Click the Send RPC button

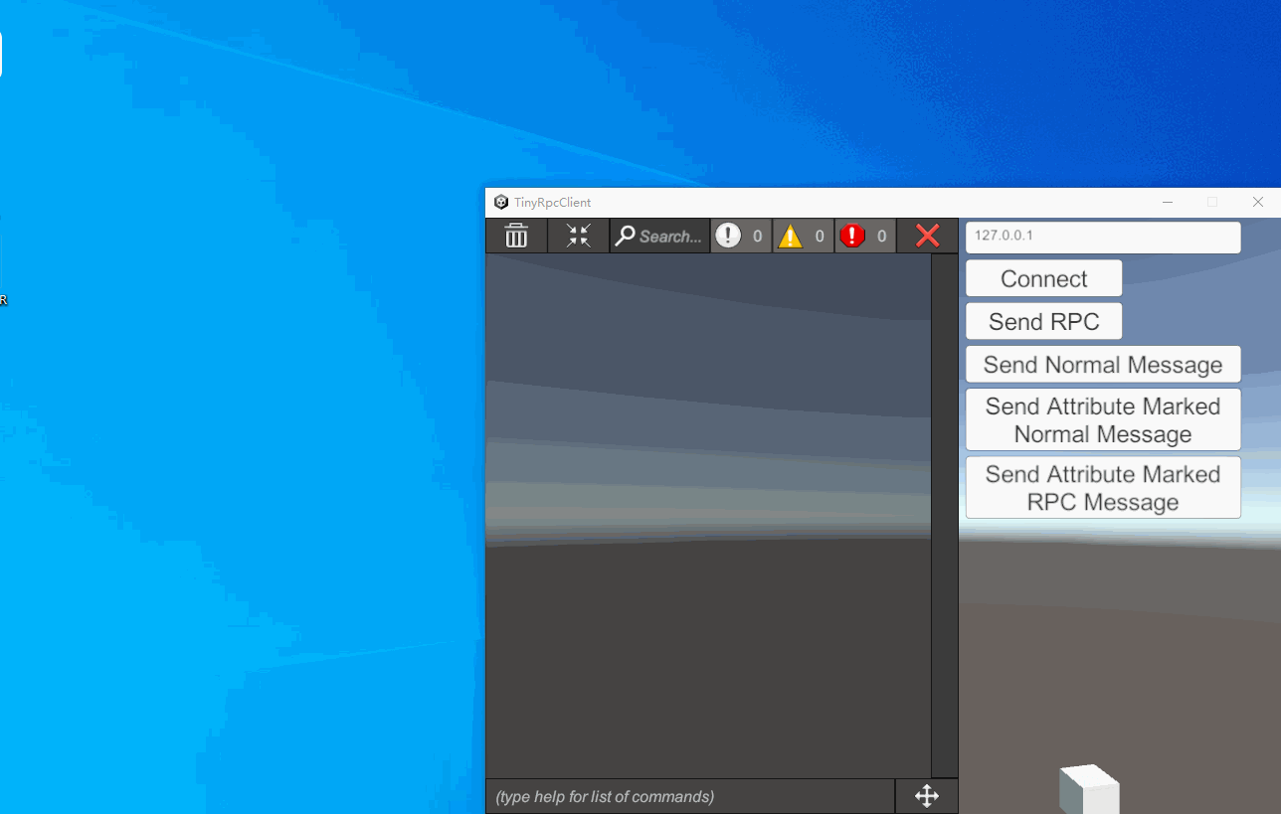point(1043,321)
